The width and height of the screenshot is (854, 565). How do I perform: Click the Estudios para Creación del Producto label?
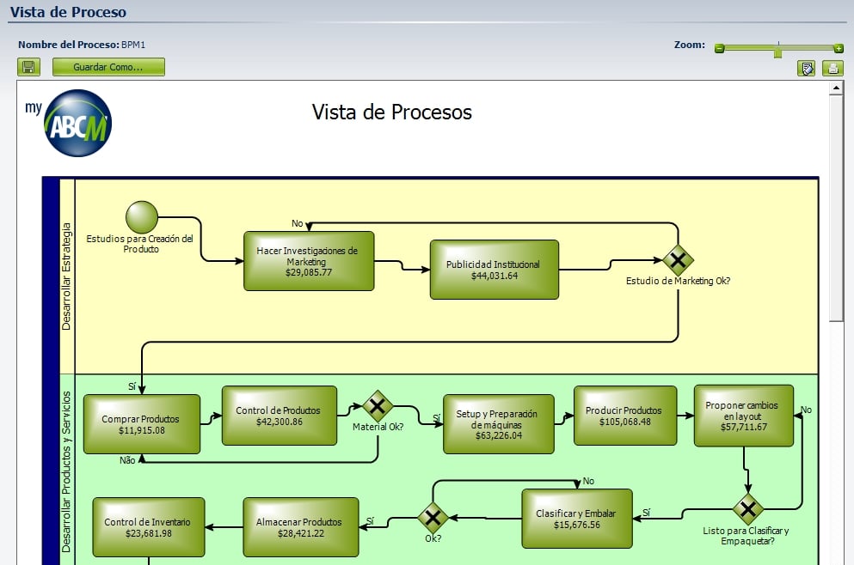(x=139, y=244)
